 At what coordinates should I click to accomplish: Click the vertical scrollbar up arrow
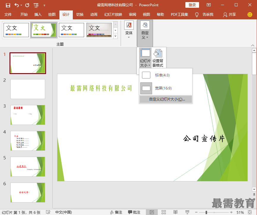(x=254, y=50)
